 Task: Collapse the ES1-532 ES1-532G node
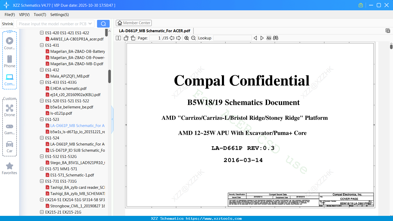(42, 156)
